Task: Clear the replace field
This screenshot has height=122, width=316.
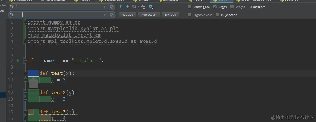Action: point(112,15)
